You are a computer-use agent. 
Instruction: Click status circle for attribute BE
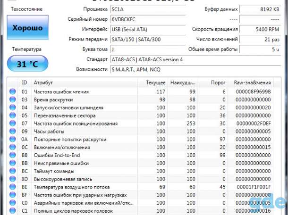pos(12,187)
